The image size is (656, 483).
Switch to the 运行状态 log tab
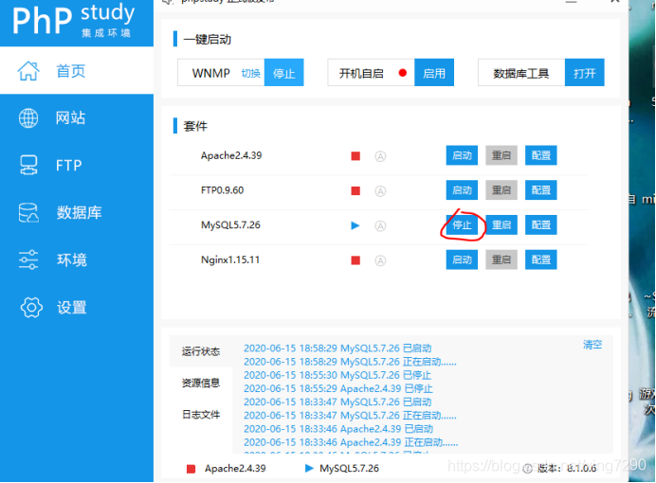(x=201, y=351)
